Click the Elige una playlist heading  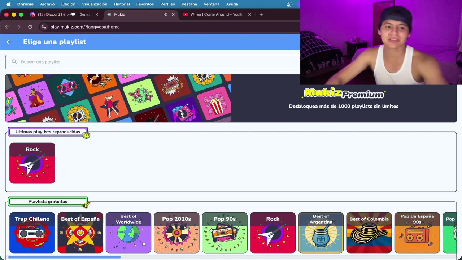click(55, 42)
